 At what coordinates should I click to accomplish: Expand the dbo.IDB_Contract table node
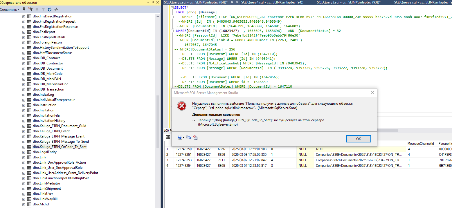click(24, 58)
